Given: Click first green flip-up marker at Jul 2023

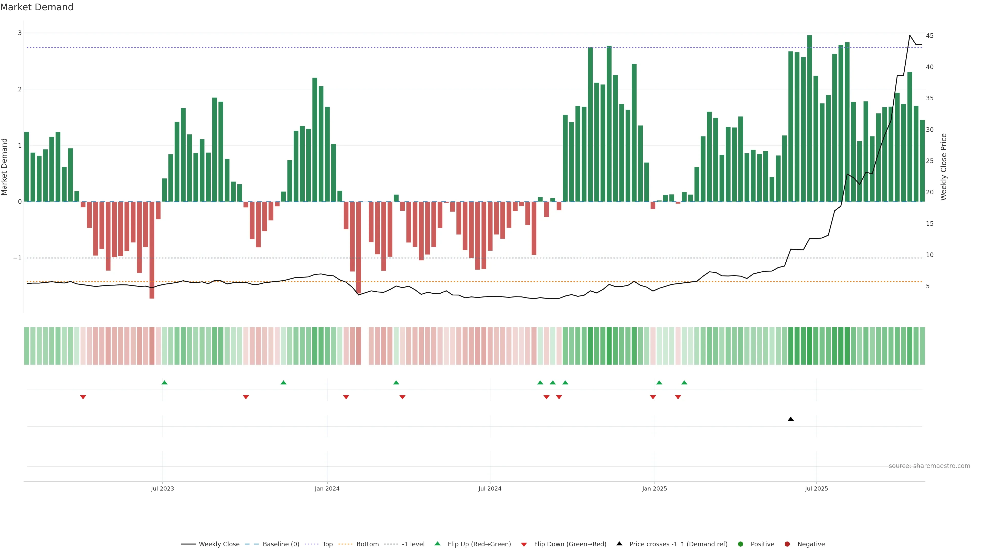Looking at the screenshot, I should point(164,383).
